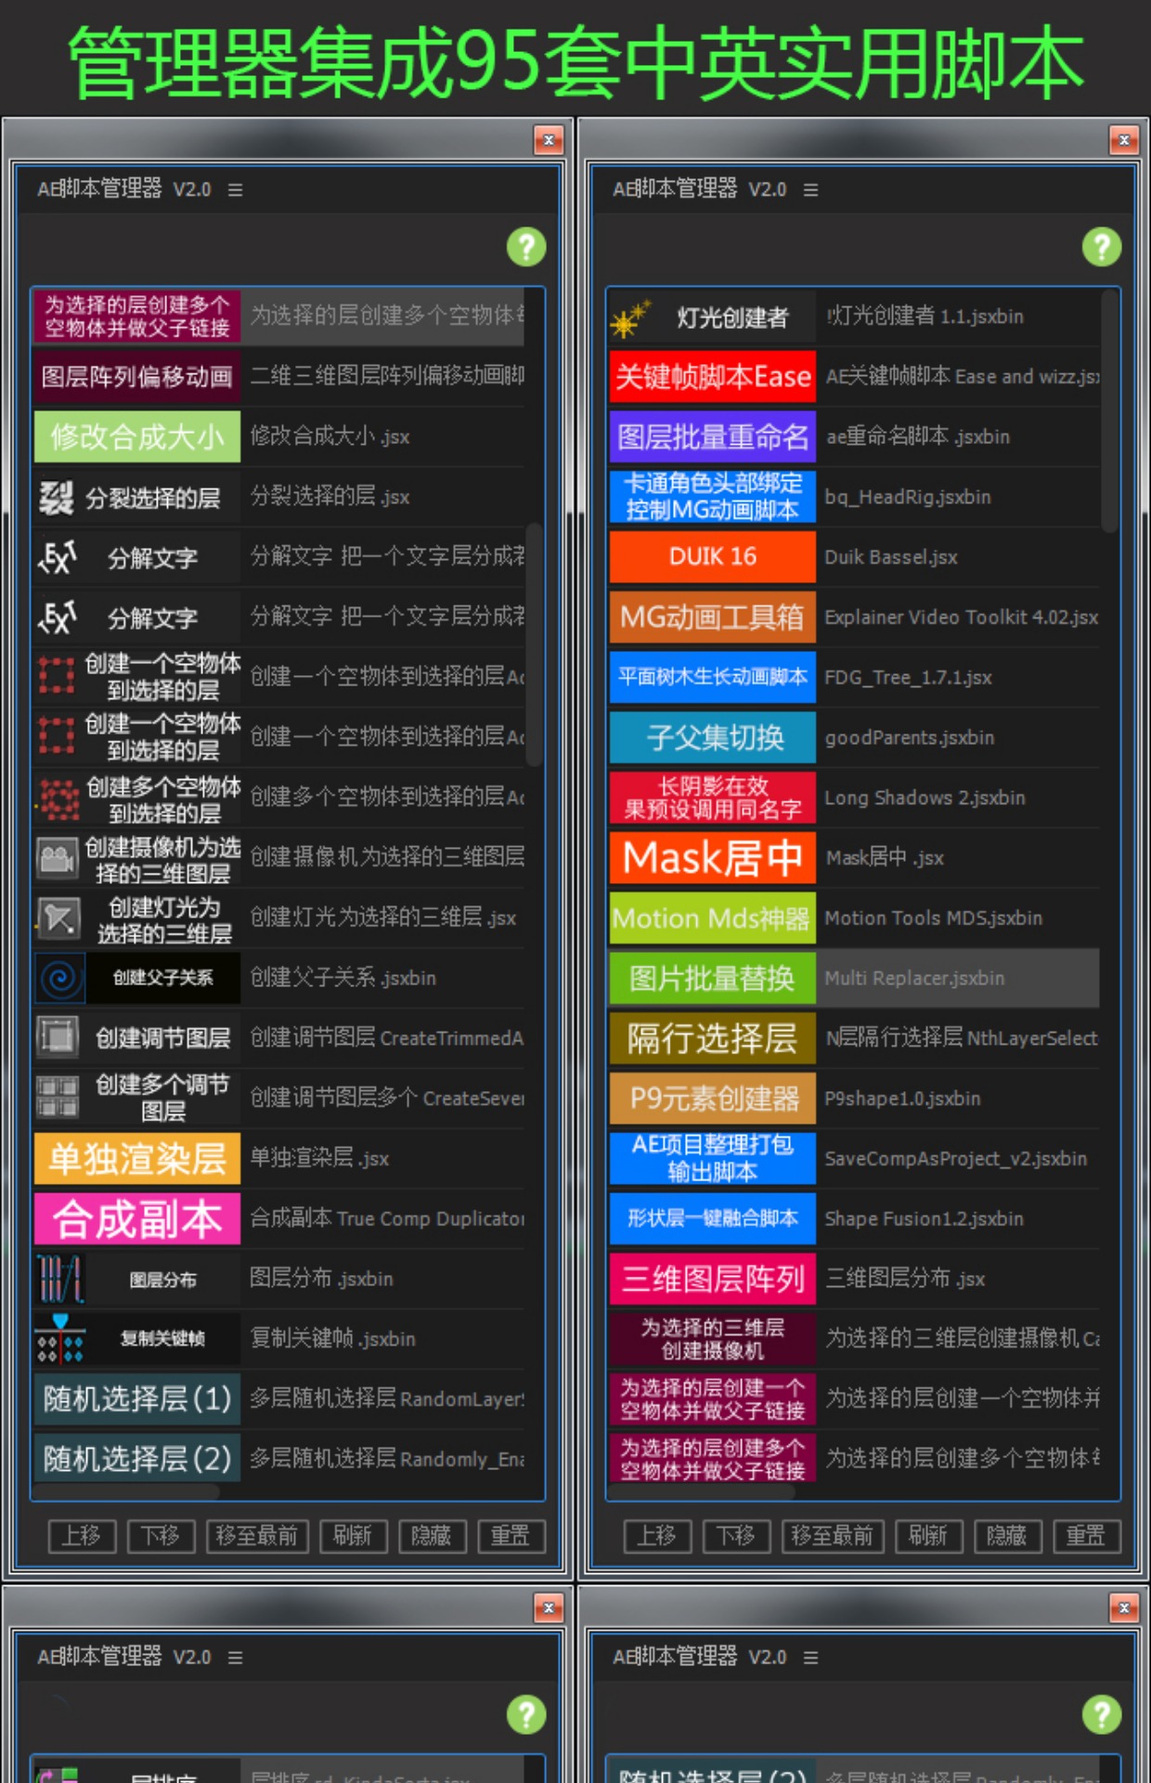Viewport: 1151px width, 1783px height.
Task: Run the 合成副本 script button
Action: [x=137, y=1218]
